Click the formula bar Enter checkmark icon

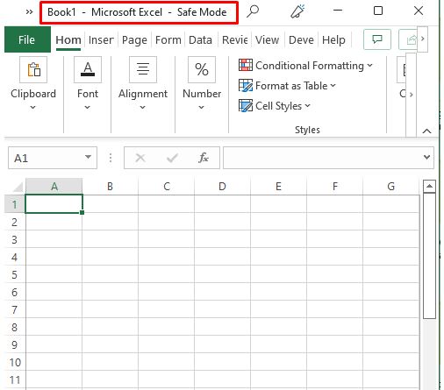172,158
